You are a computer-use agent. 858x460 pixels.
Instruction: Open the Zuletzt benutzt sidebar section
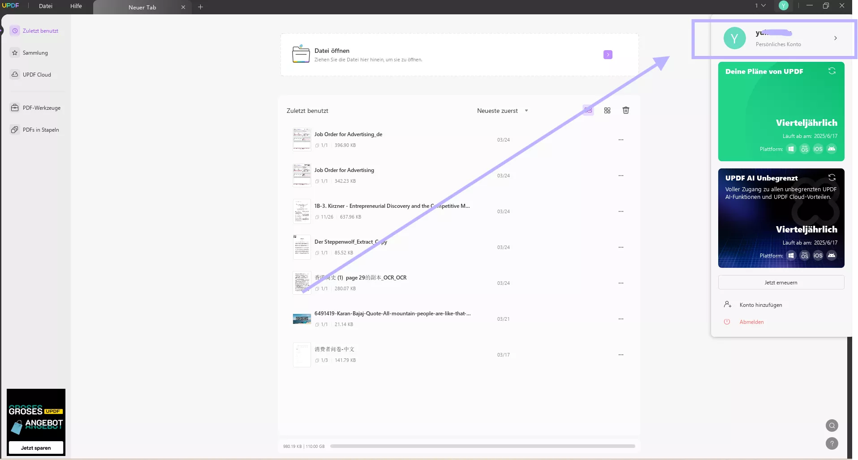point(35,31)
